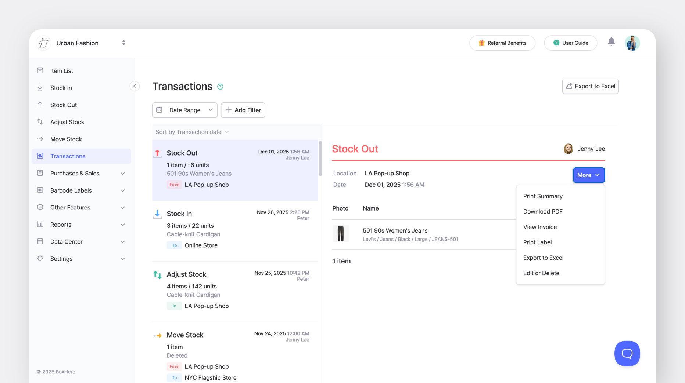Choose Edit or Delete menu option
685x383 pixels.
[541, 273]
